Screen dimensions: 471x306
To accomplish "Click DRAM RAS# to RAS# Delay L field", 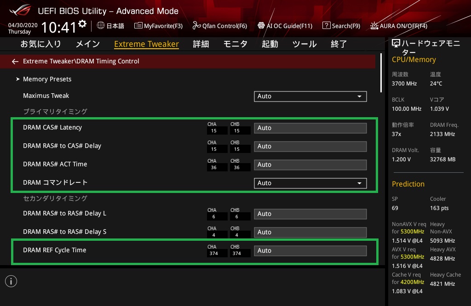I will point(310,214).
